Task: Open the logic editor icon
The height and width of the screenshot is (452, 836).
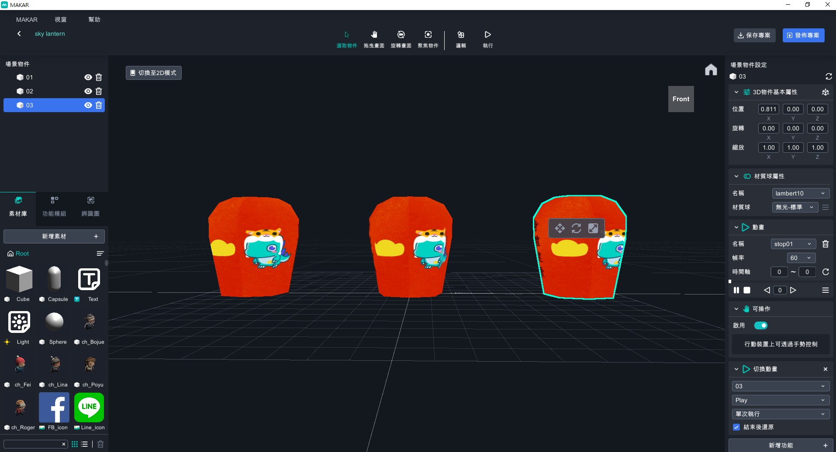Action: pyautogui.click(x=461, y=35)
